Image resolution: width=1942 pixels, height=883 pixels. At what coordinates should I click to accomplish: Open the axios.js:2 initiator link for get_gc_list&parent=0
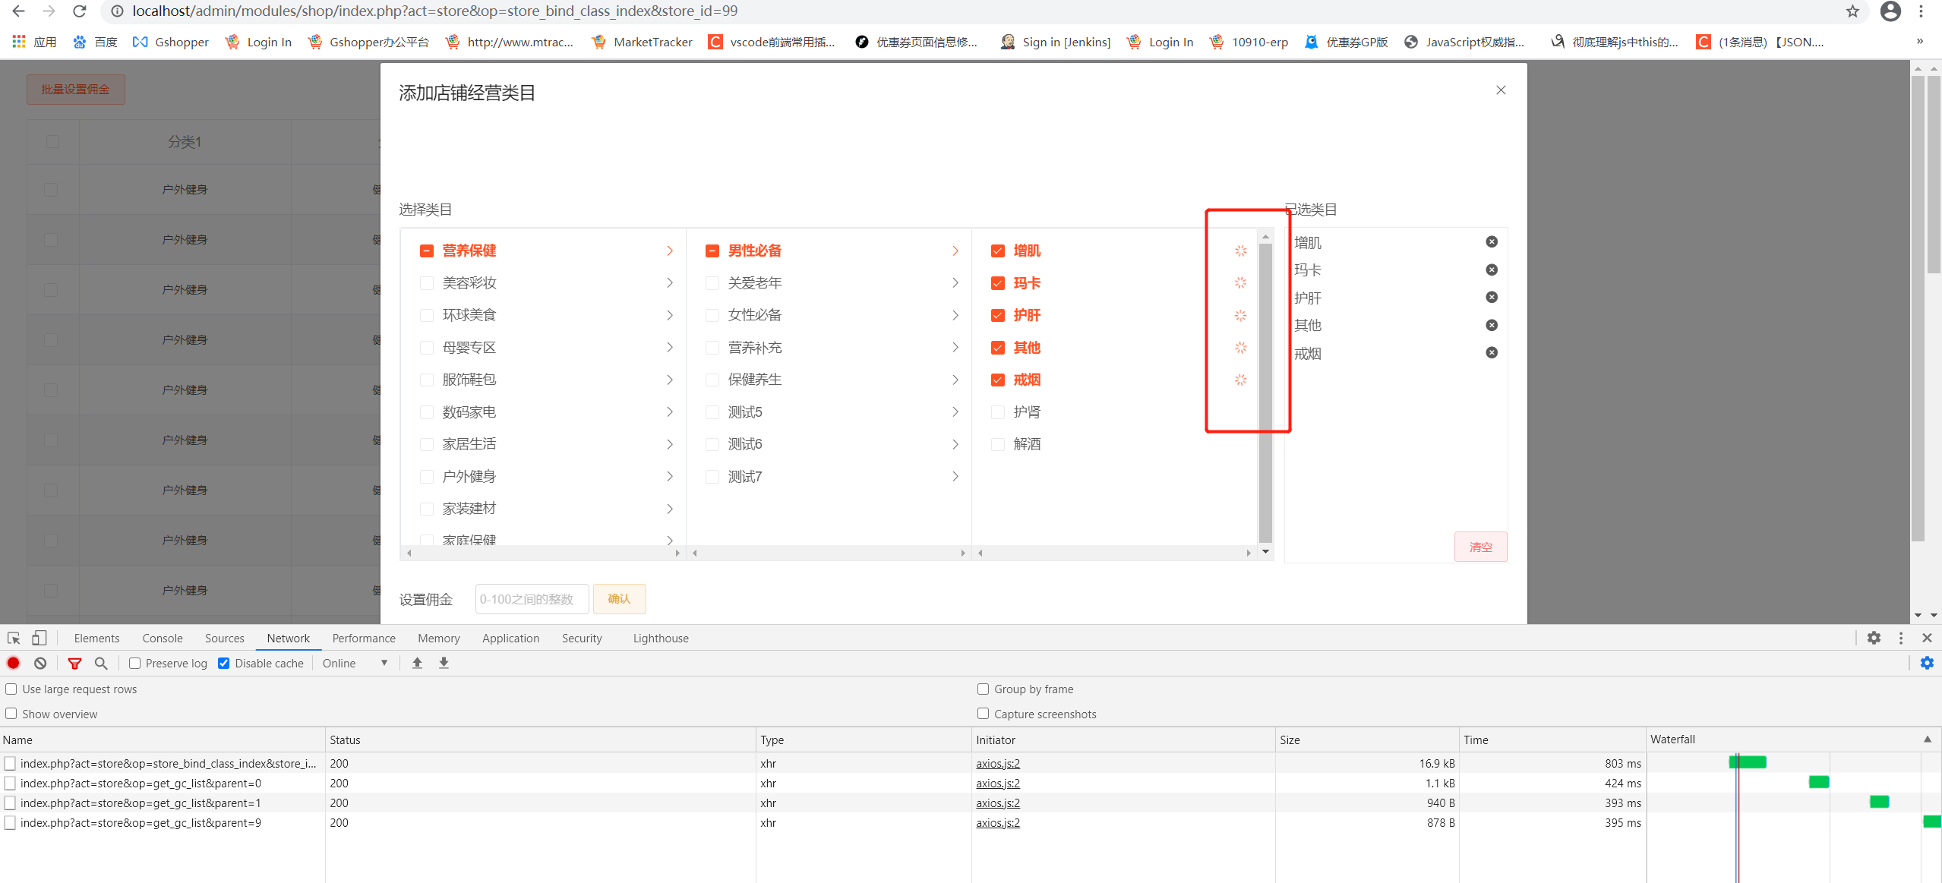(x=997, y=784)
